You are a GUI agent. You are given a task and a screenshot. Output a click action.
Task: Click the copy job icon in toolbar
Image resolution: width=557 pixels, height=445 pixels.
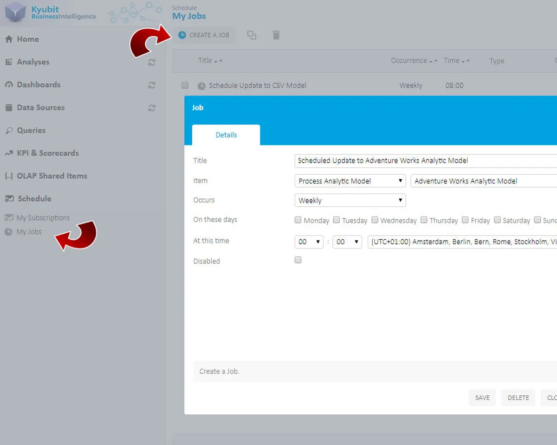coord(252,35)
